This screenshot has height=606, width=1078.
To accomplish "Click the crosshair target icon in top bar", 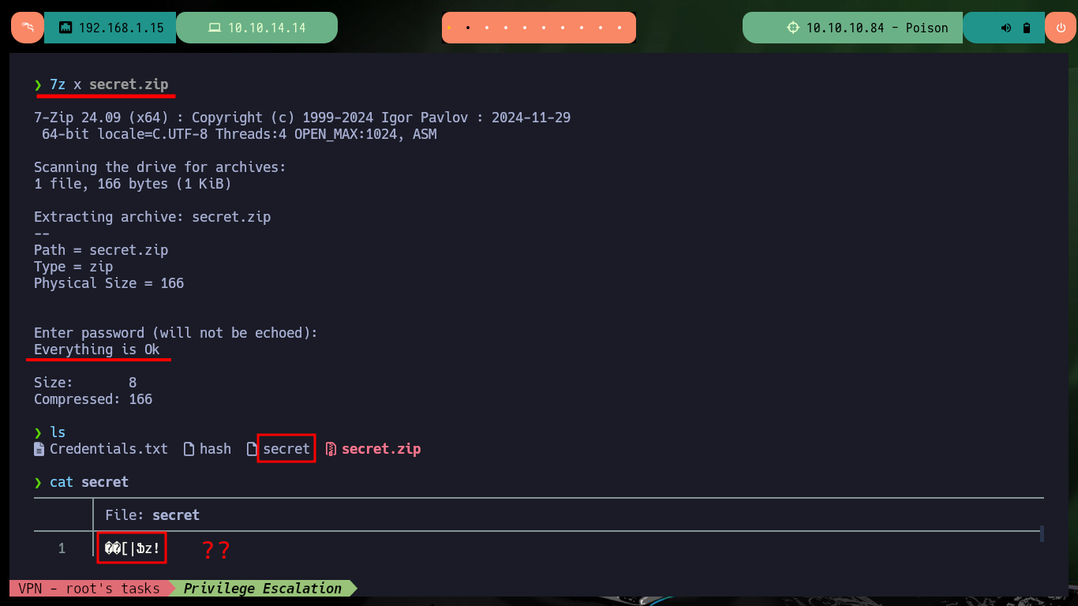I will 793,28.
